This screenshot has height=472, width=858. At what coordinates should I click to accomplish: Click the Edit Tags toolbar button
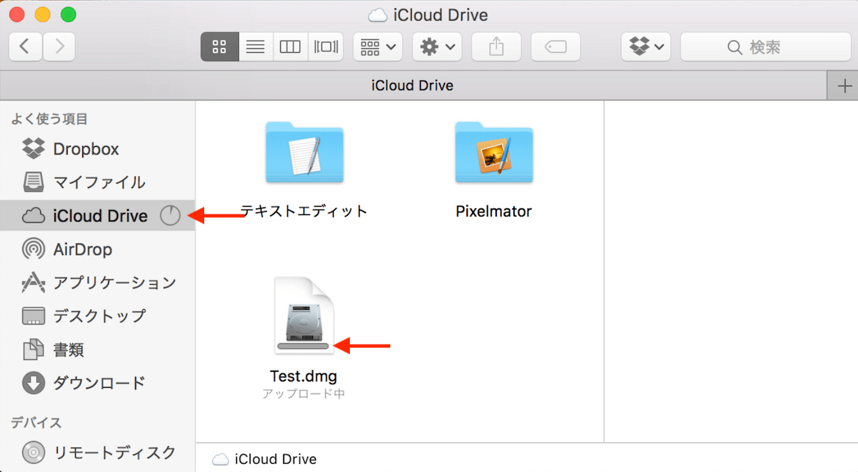(x=556, y=47)
